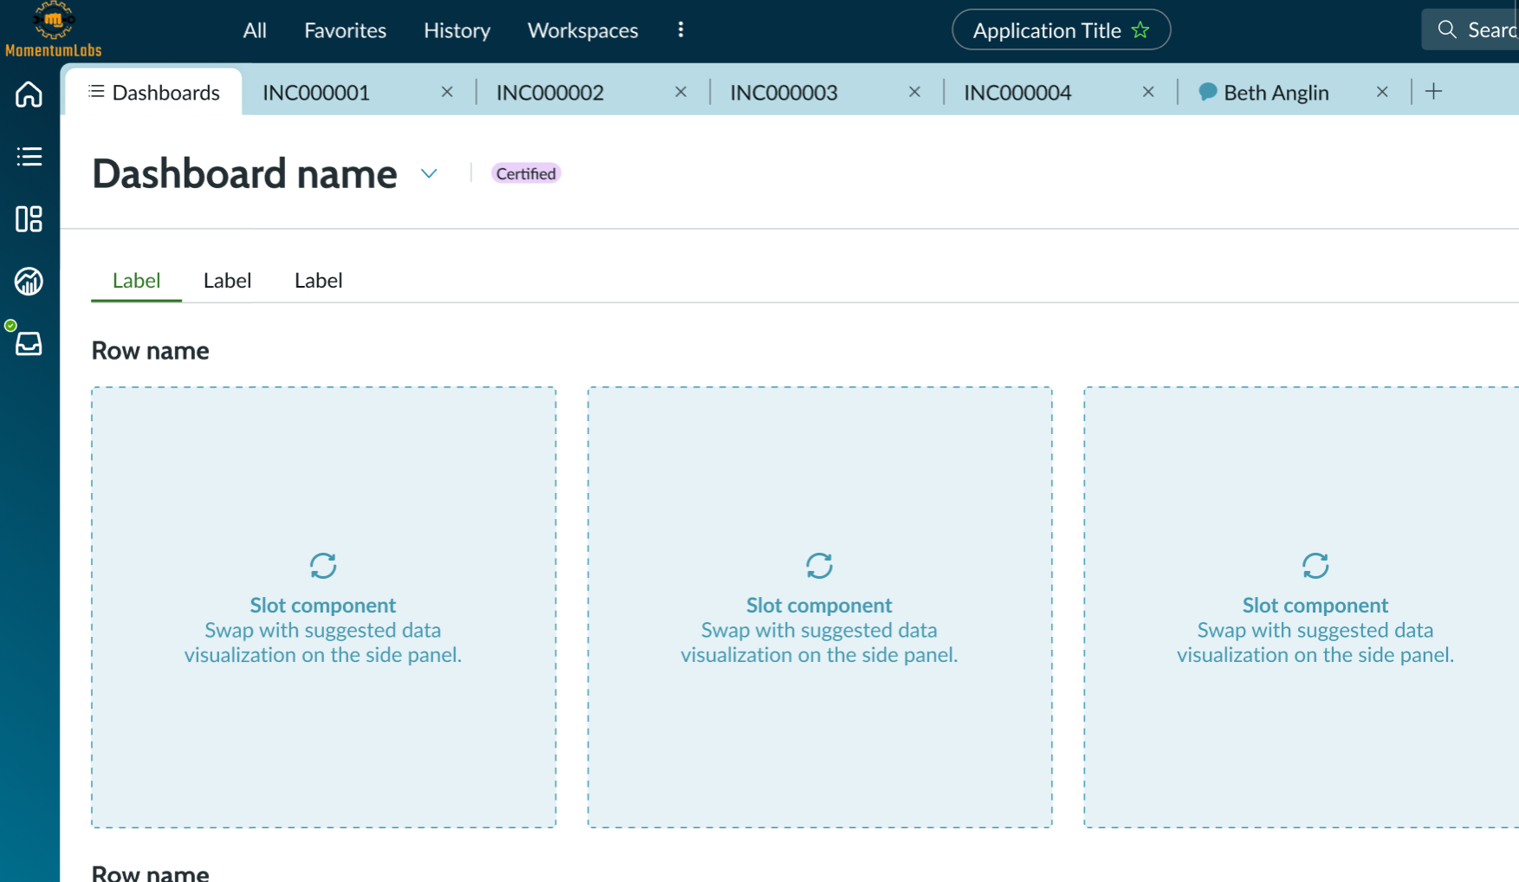Switch to the INC000002 tab

549,93
